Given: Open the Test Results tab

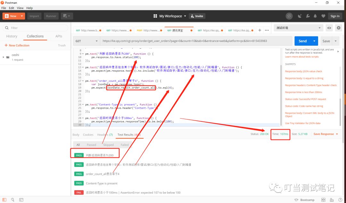Looking at the screenshot, I should pyautogui.click(x=129, y=135).
